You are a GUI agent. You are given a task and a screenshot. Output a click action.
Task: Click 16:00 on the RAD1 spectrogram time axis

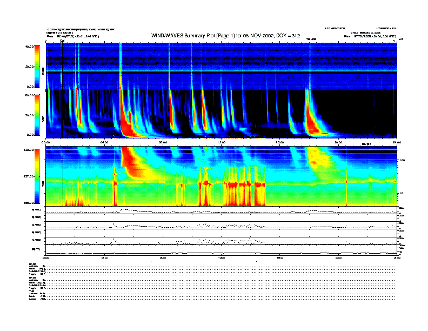[280, 142]
